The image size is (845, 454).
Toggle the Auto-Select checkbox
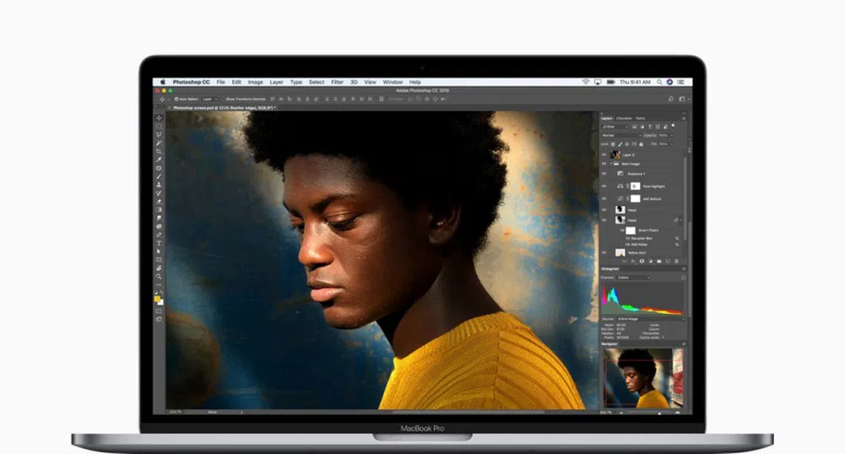click(176, 99)
